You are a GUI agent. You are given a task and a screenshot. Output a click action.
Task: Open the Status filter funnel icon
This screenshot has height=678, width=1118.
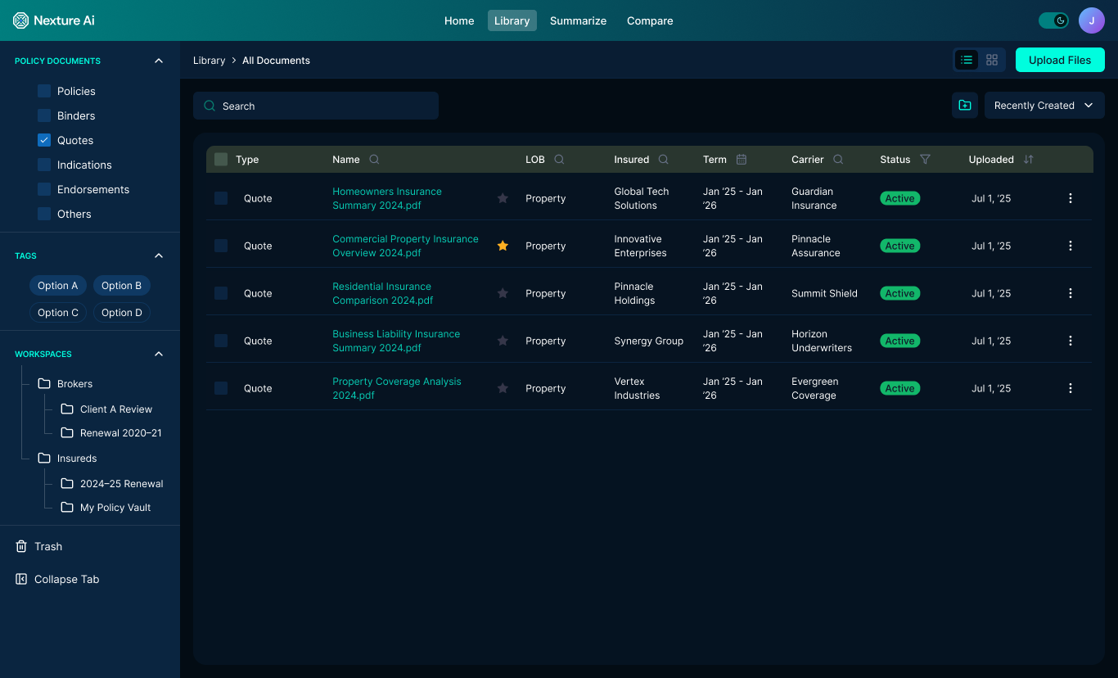pos(925,160)
